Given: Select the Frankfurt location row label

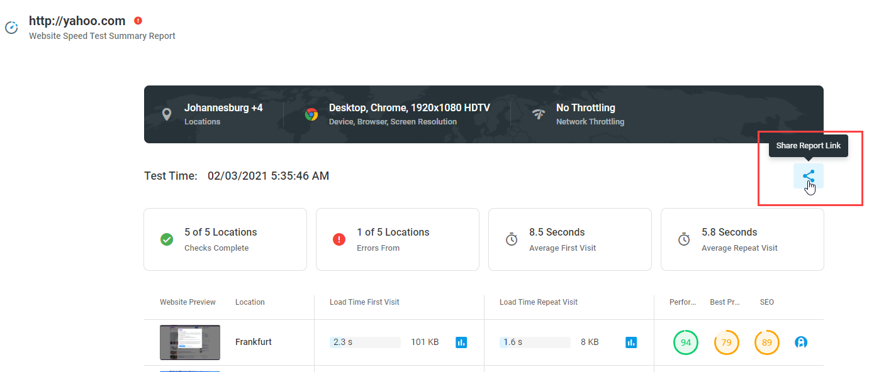Looking at the screenshot, I should coord(254,342).
